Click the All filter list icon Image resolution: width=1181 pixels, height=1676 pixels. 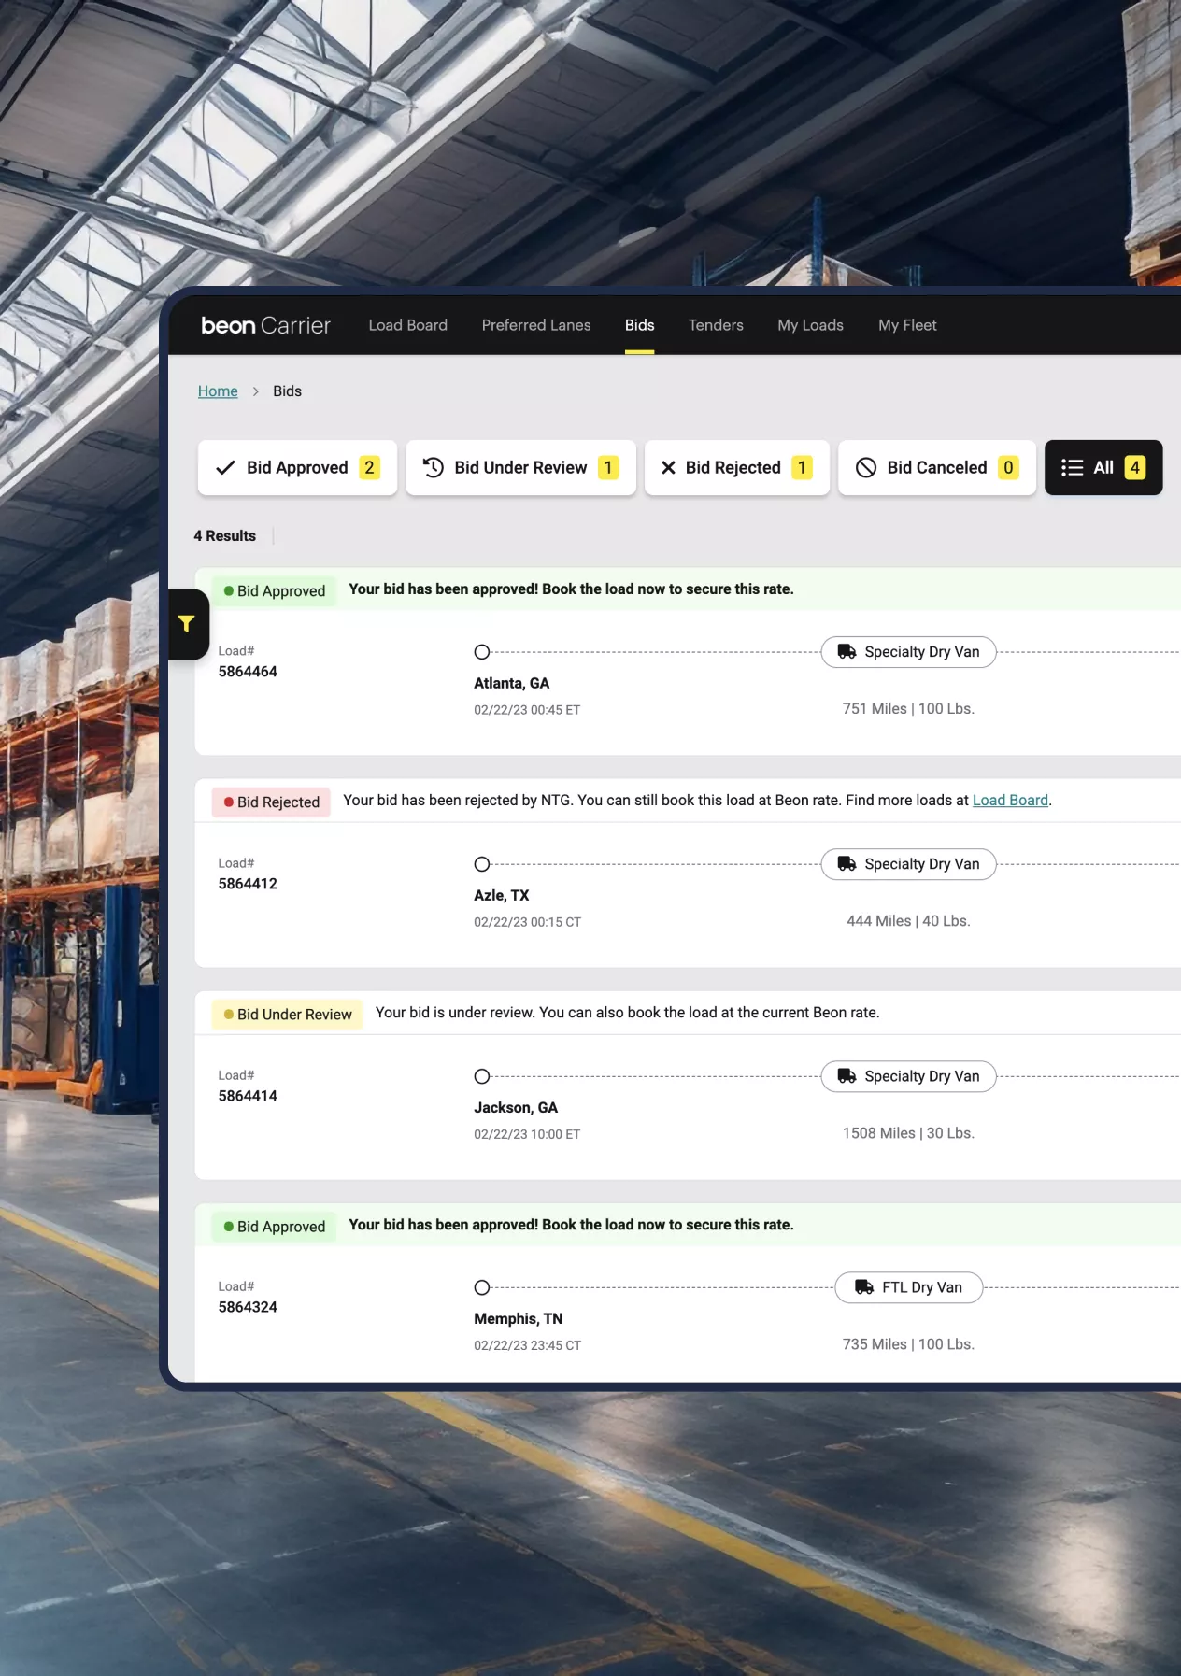[1072, 468]
